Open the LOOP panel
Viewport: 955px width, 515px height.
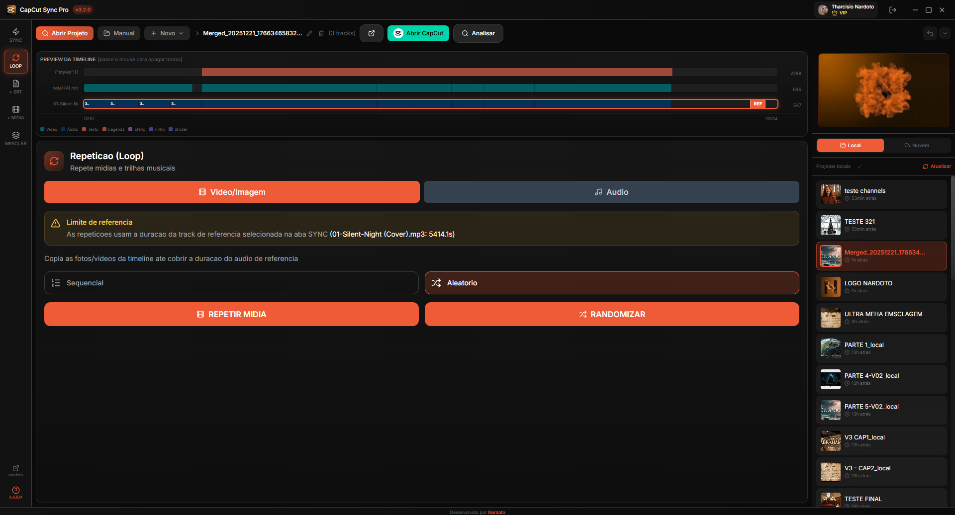(15, 61)
